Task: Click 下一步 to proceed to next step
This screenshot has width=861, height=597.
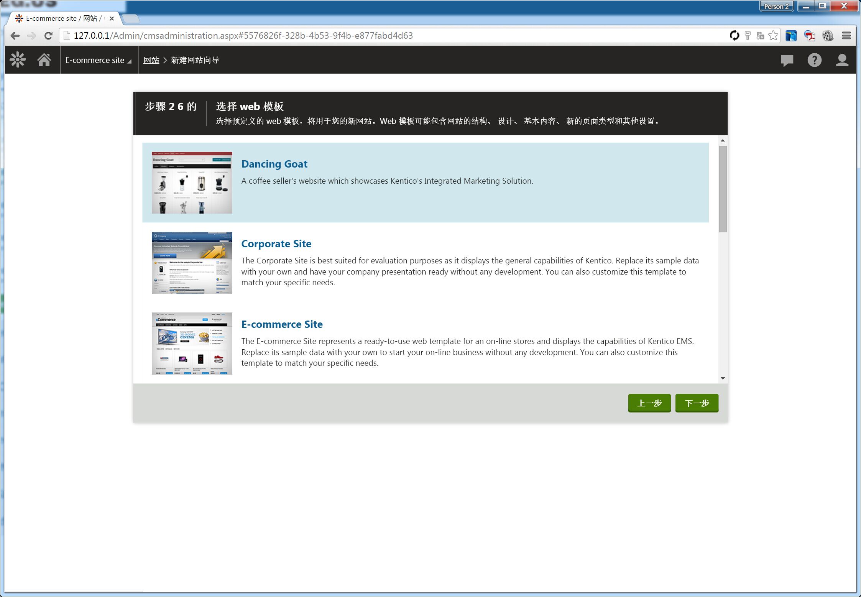Action: 697,403
